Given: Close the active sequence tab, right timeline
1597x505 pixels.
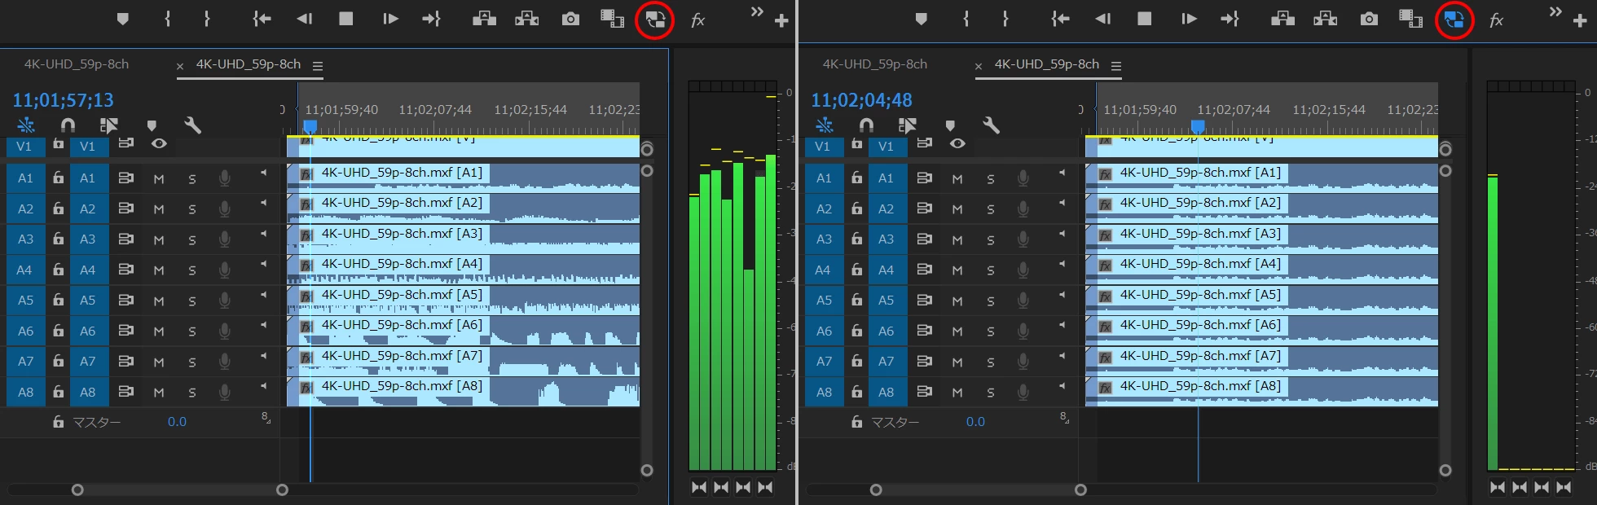Looking at the screenshot, I should coord(979,66).
